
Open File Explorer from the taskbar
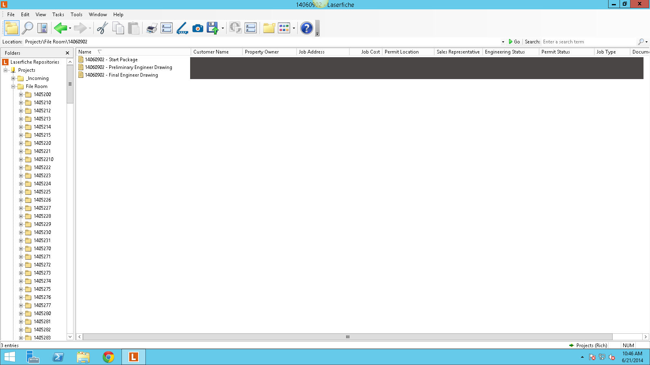(83, 357)
